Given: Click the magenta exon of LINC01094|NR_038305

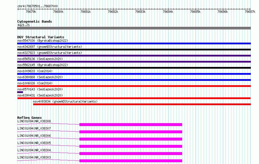Looking at the screenshot, I should tap(131, 146).
